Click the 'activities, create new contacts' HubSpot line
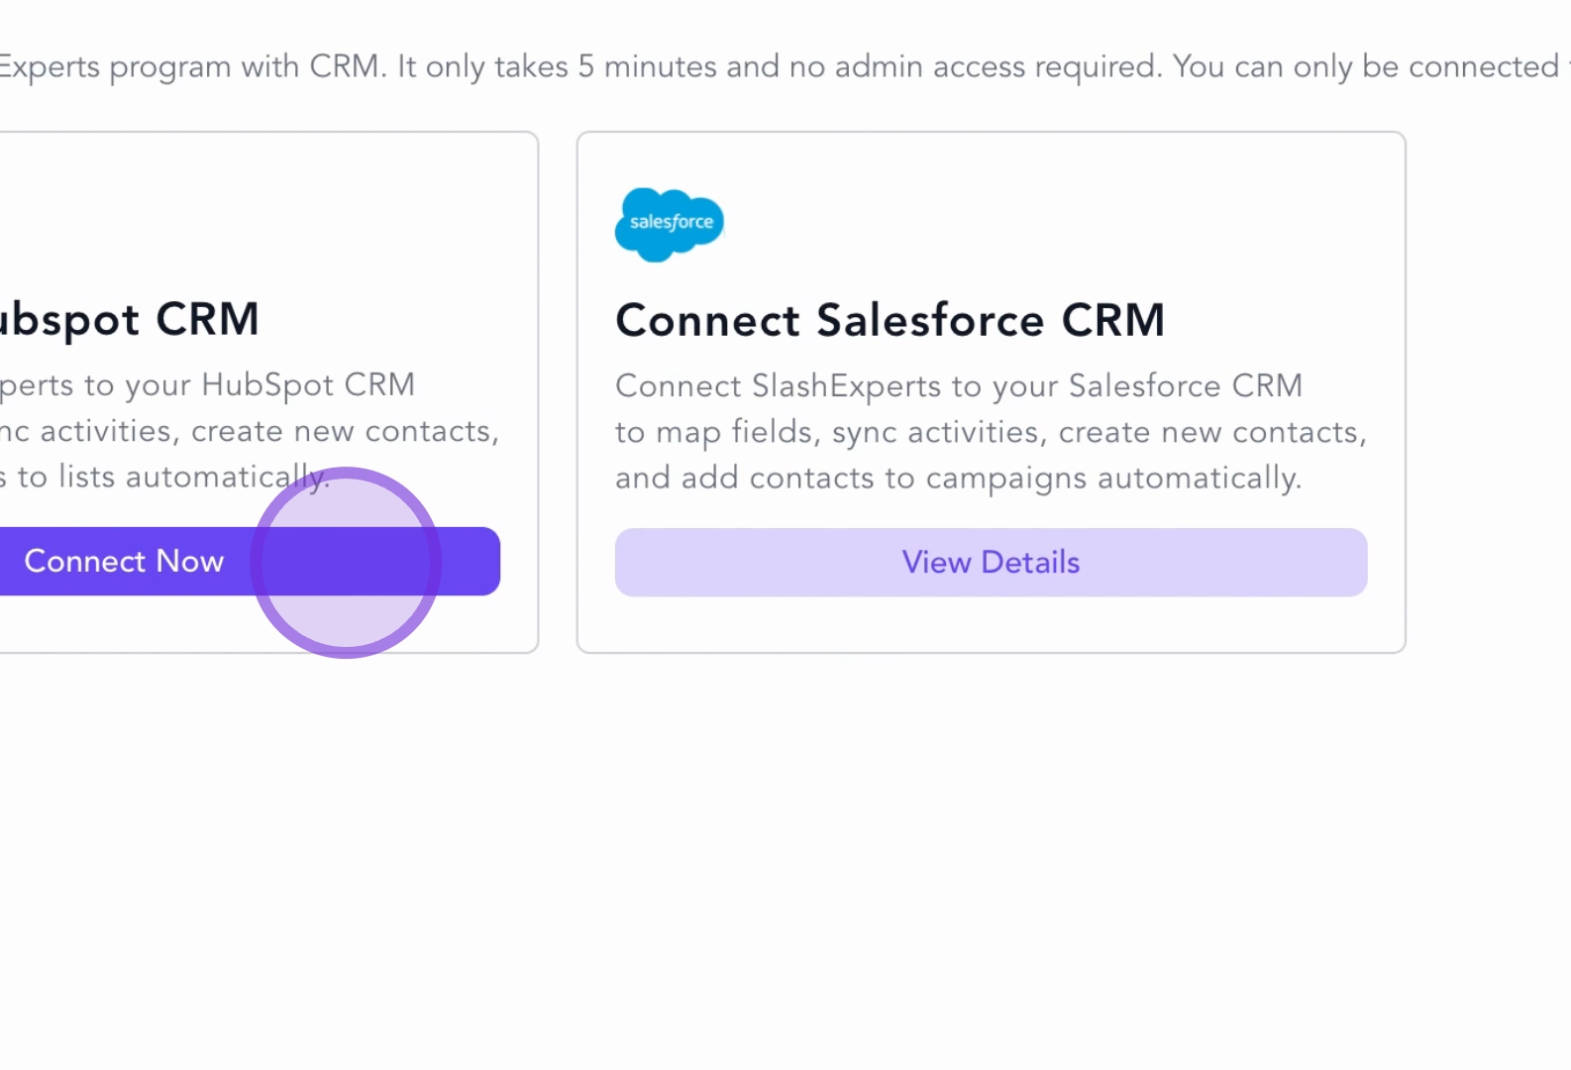This screenshot has height=1070, width=1571. [248, 431]
